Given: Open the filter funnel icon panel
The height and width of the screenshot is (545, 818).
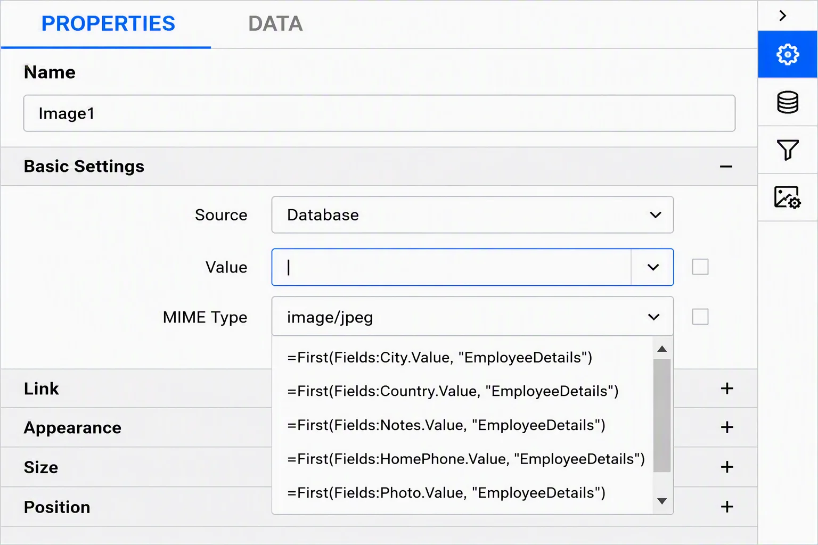Looking at the screenshot, I should [x=788, y=150].
